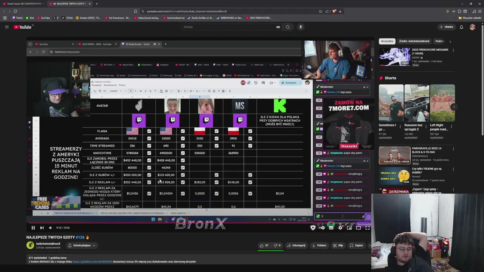Start voice search with microphone

coord(301,27)
